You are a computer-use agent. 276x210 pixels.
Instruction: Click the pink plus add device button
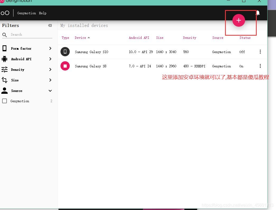(x=238, y=20)
